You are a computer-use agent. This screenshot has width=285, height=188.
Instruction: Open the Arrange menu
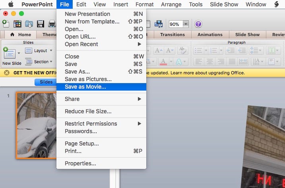pos(171,4)
